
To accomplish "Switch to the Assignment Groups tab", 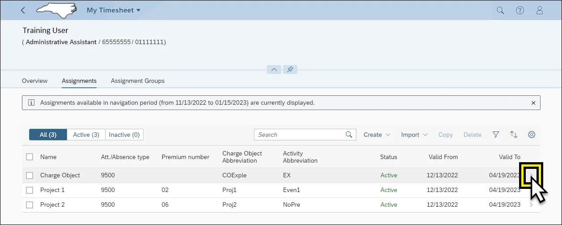I will 138,81.
